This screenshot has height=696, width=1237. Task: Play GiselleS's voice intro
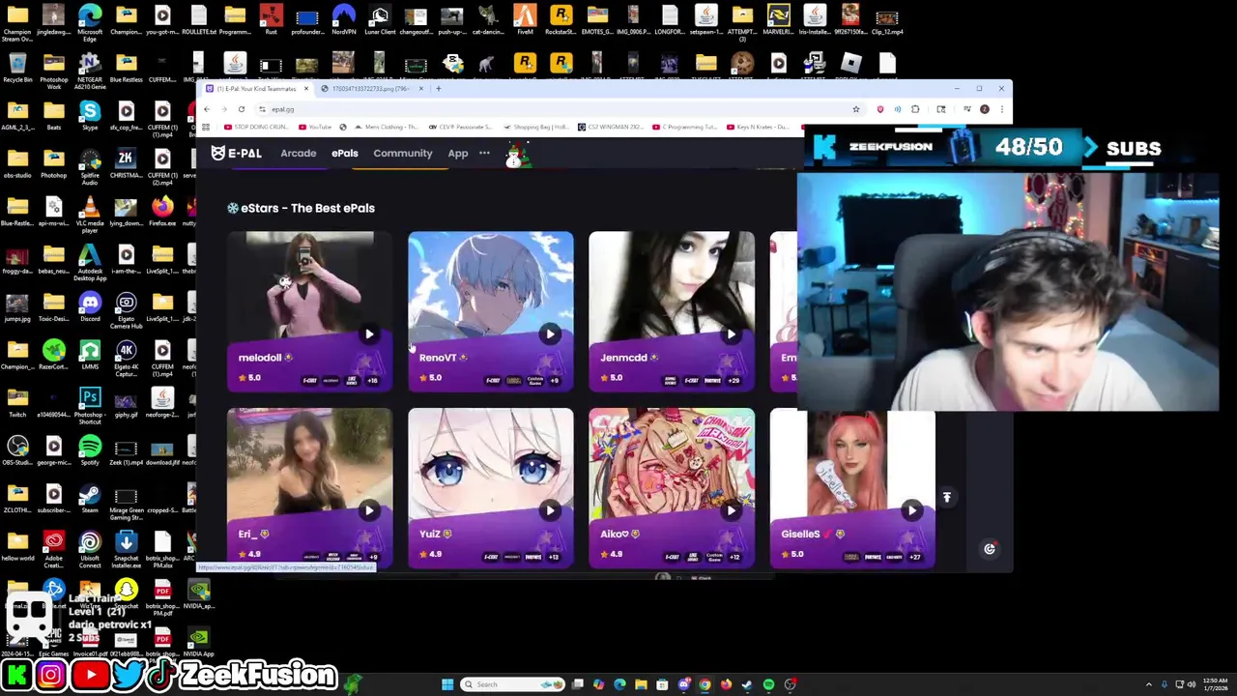[911, 510]
